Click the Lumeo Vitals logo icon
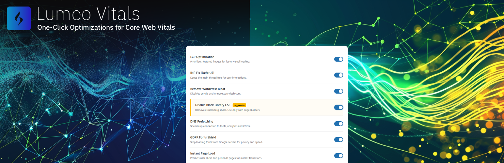Viewport: 504px width, 163px height. (19, 19)
